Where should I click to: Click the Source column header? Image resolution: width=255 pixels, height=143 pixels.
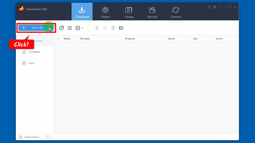(219, 38)
